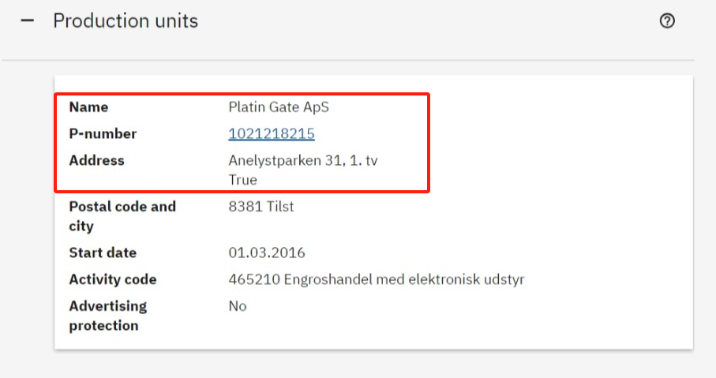Click the street address Anelystparken 31
The image size is (716, 378).
click(x=305, y=161)
